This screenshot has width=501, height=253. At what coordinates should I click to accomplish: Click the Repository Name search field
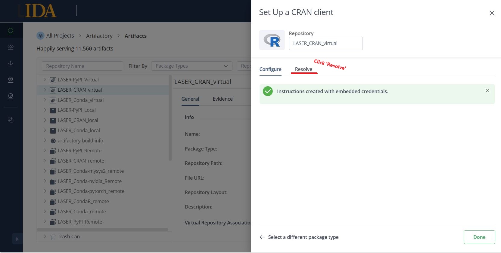[82, 66]
